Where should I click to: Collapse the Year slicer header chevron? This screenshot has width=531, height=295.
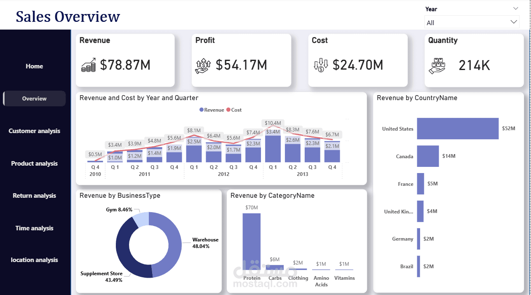pos(515,8)
